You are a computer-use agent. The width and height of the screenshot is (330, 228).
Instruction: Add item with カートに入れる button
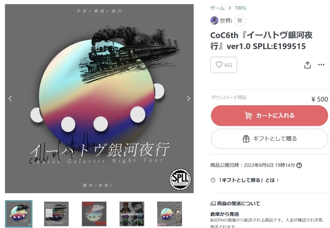(269, 115)
